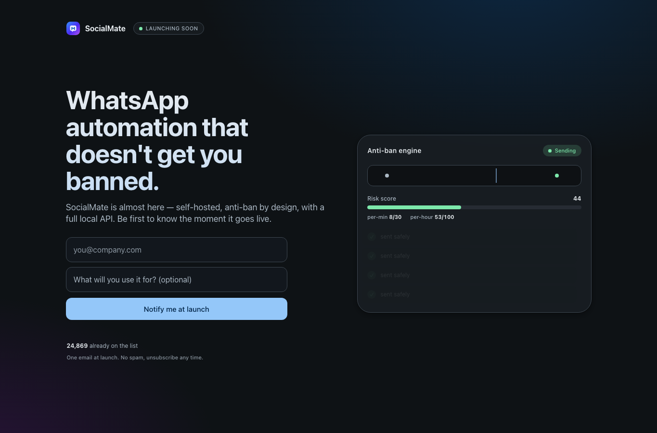The image size is (657, 433).
Task: Focus the What will you use it for field
Action: (177, 280)
